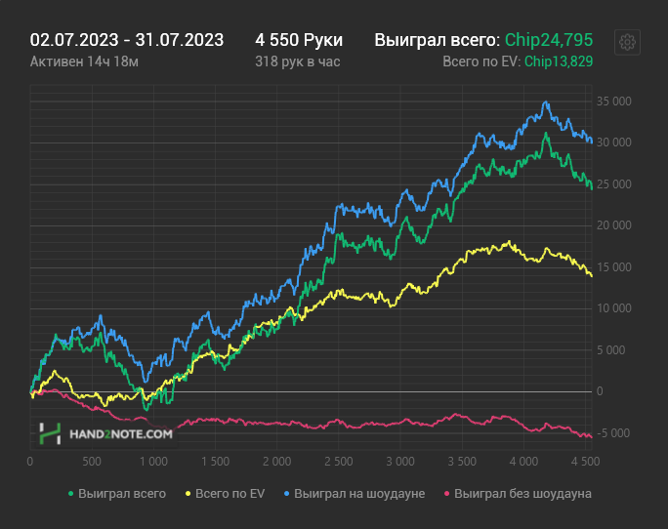The height and width of the screenshot is (529, 668).
Task: Click the '4 500' X-axis label
Action: (585, 462)
